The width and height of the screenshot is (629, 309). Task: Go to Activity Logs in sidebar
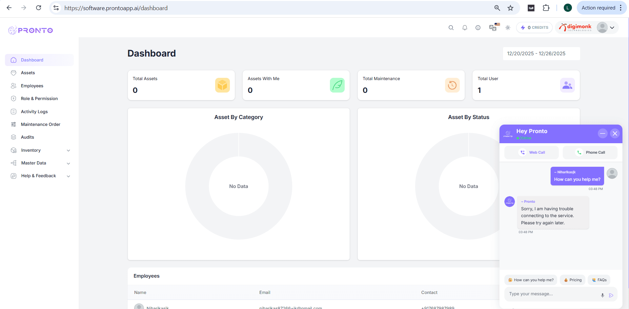[x=34, y=112]
